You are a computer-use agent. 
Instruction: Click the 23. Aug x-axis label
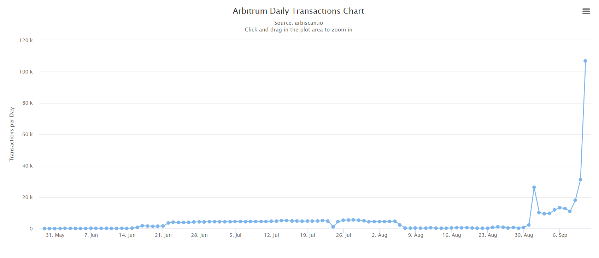[x=488, y=235]
